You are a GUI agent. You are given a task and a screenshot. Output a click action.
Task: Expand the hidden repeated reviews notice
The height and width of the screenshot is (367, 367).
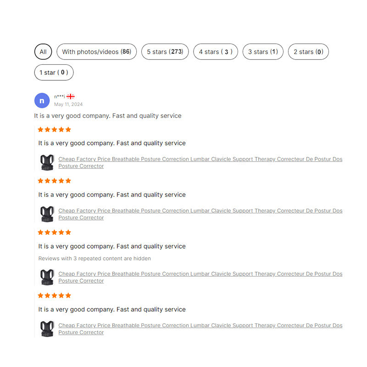point(95,258)
